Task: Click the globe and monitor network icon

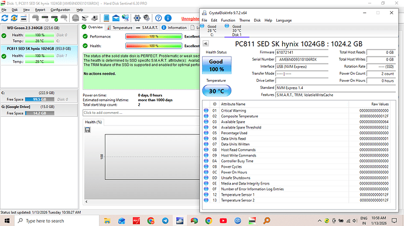Action: coord(125,18)
